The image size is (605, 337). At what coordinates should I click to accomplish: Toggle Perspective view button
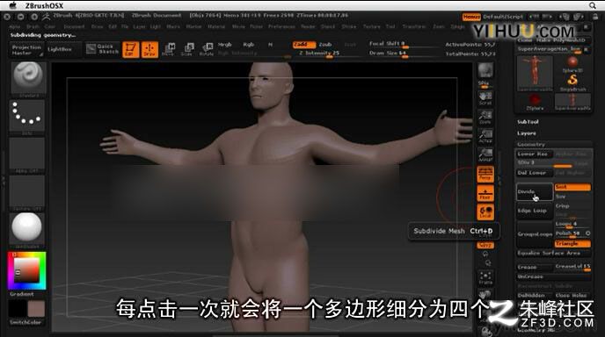485,174
